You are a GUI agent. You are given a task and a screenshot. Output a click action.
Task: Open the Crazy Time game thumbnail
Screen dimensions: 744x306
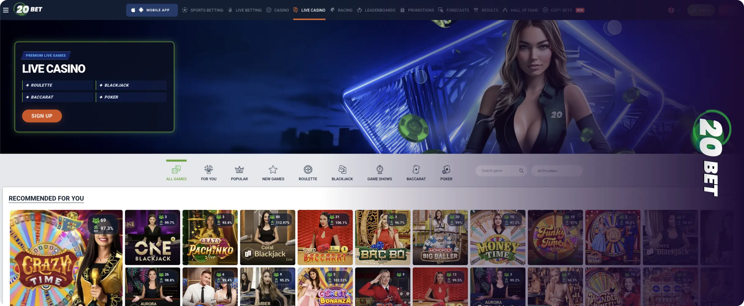(66, 258)
